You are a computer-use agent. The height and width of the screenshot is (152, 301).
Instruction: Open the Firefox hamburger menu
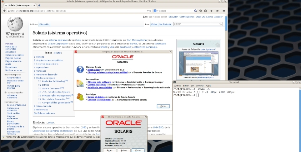(224, 11)
